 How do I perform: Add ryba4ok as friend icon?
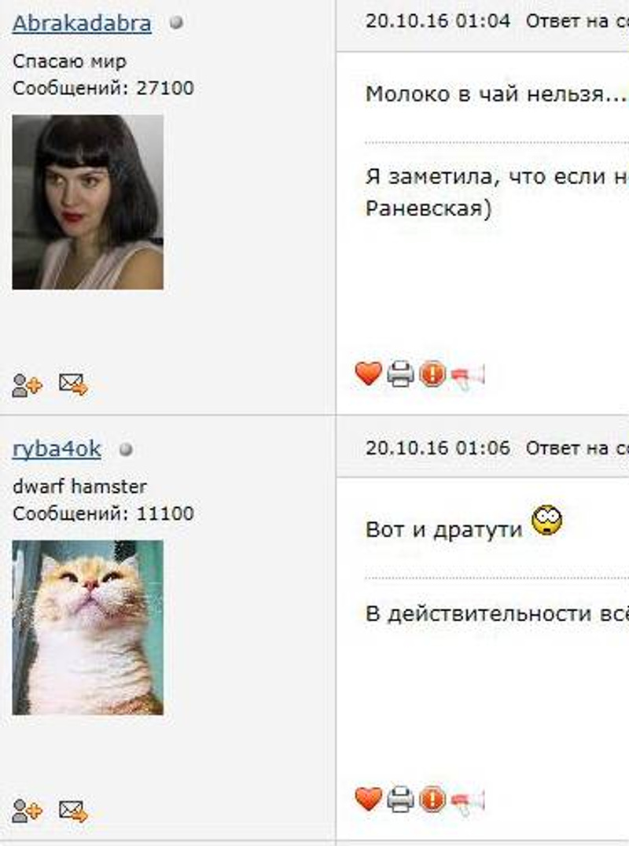pos(27,811)
